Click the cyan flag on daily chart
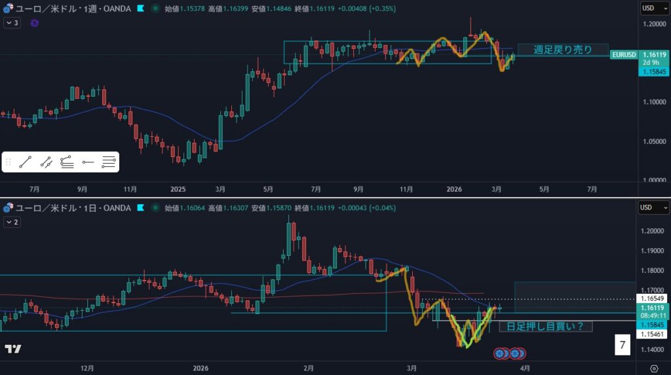The height and width of the screenshot is (375, 671). point(138,207)
